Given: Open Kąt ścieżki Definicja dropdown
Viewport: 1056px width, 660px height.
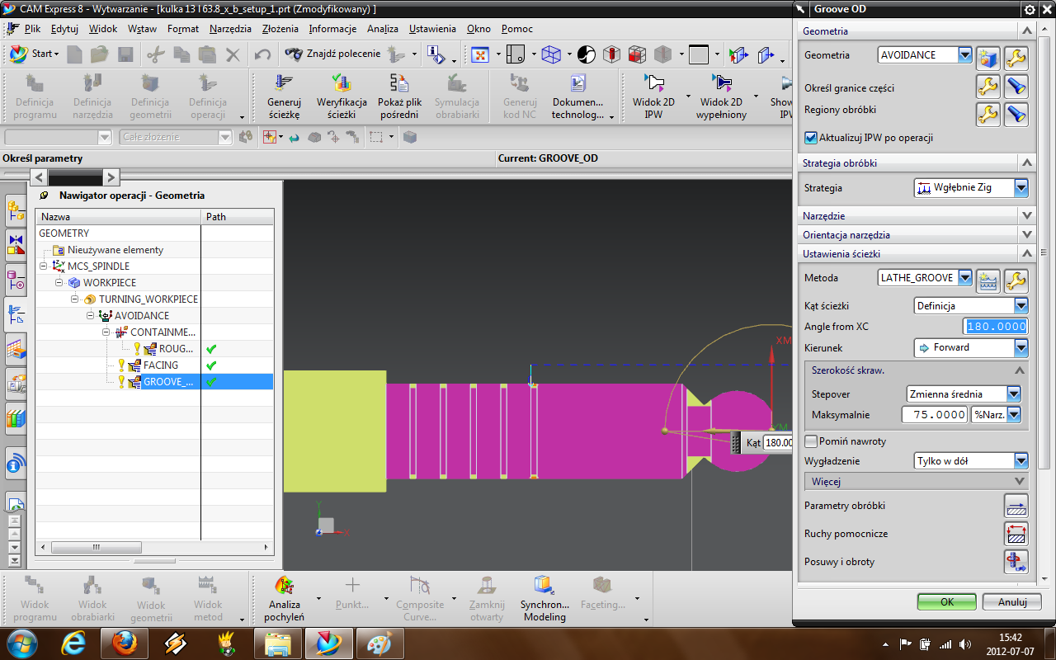Looking at the screenshot, I should pyautogui.click(x=1021, y=306).
